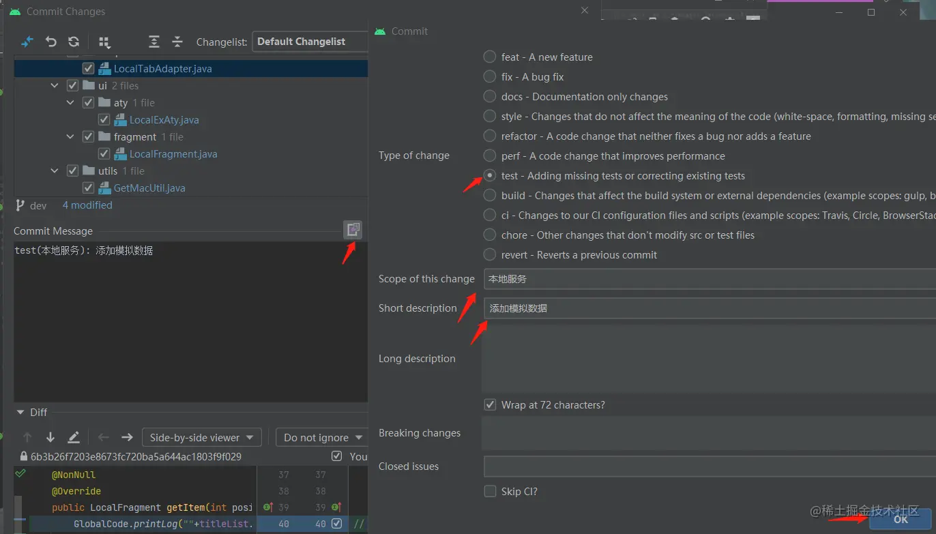Open the Changelist dropdown (Default Changelist)
This screenshot has height=534, width=936.
pos(310,42)
